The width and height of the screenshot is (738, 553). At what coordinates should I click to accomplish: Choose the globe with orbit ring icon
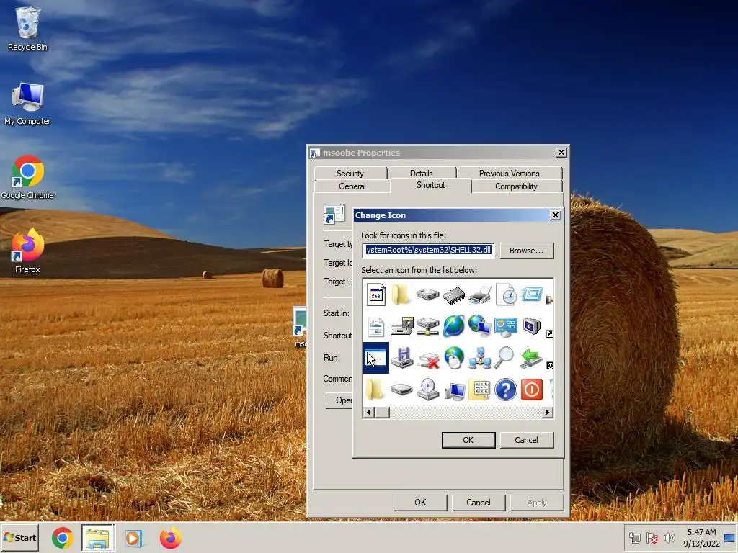(454, 326)
